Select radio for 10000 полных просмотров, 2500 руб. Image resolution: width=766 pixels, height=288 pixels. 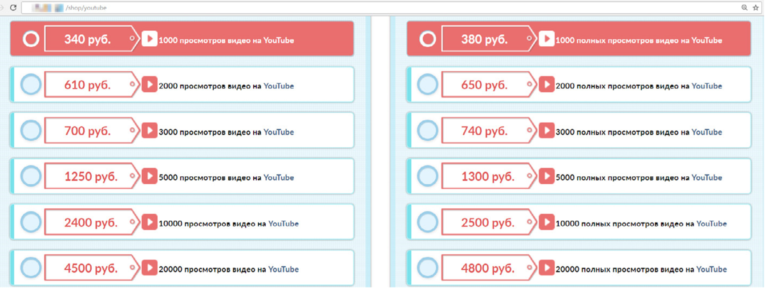[428, 222]
